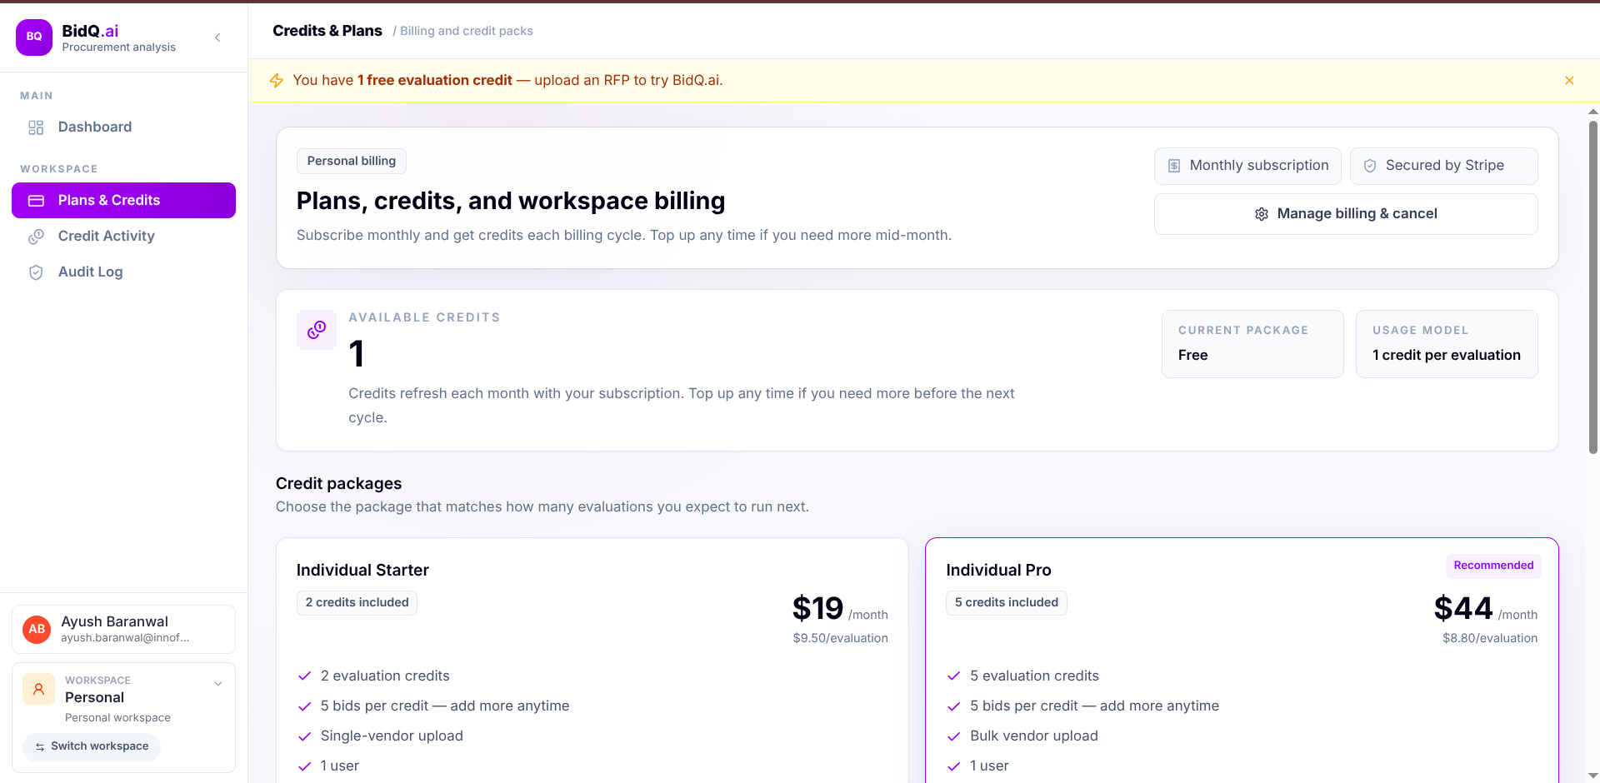Click the Recommended badge

(x=1493, y=566)
